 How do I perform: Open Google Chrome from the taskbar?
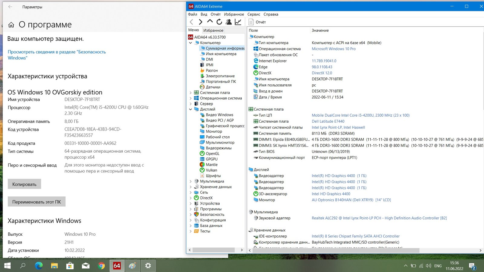pos(101,266)
